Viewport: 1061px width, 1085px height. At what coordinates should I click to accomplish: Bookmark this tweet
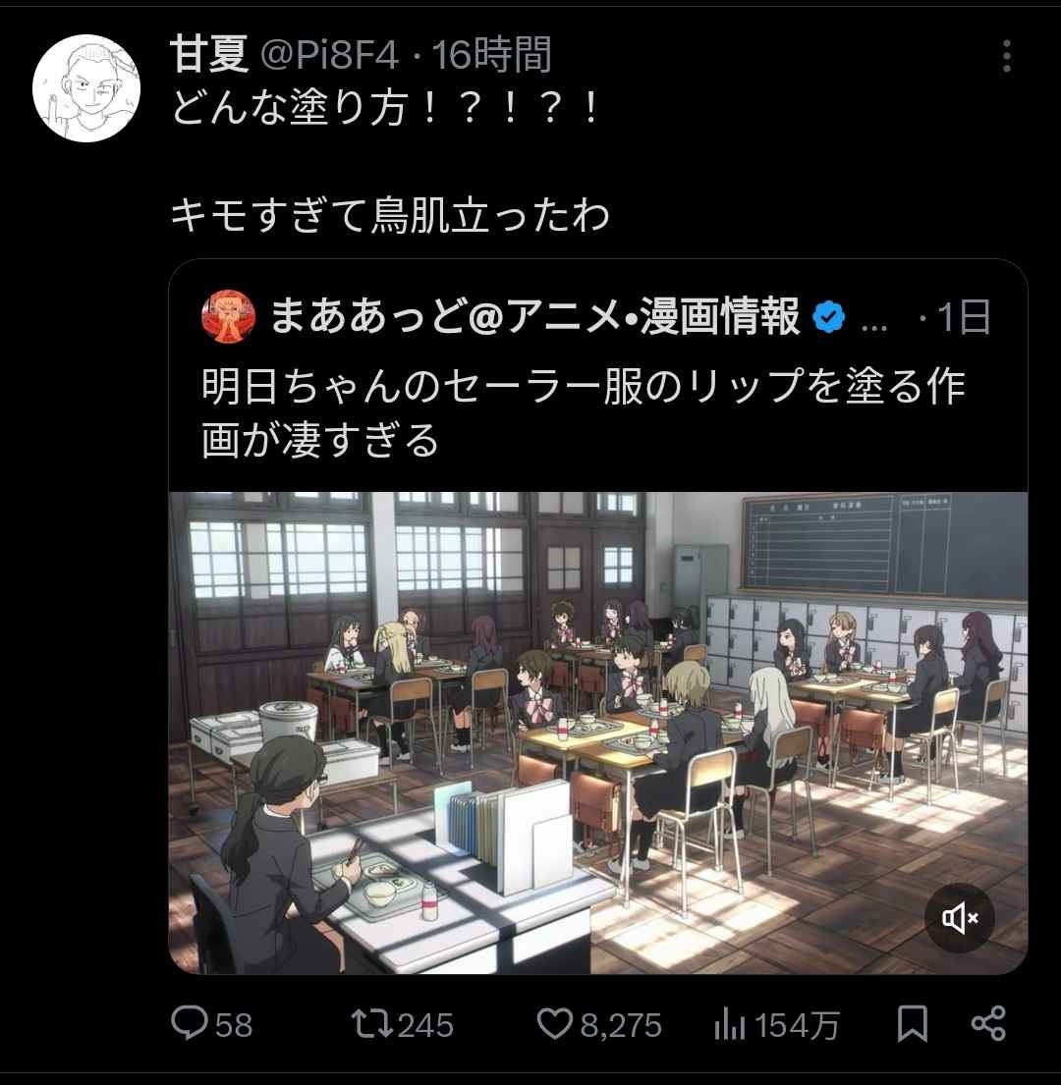tap(913, 1024)
